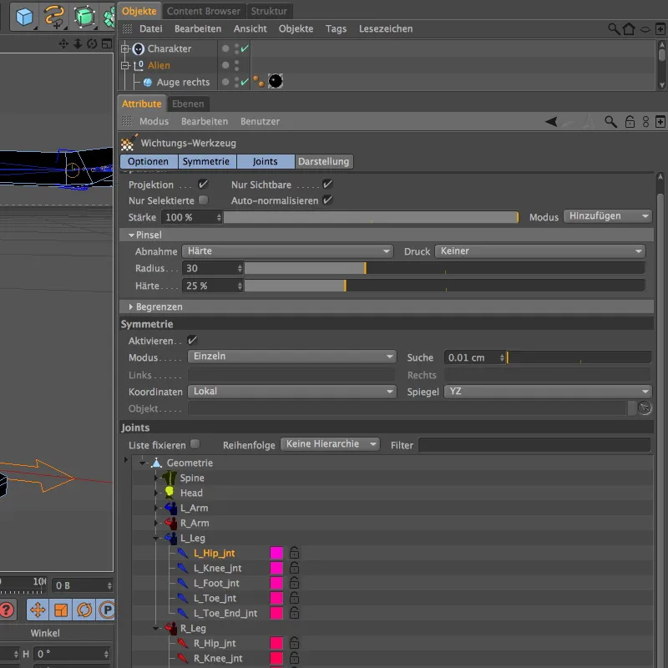Open the Lesezeichen menu
The image size is (668, 668).
point(386,28)
